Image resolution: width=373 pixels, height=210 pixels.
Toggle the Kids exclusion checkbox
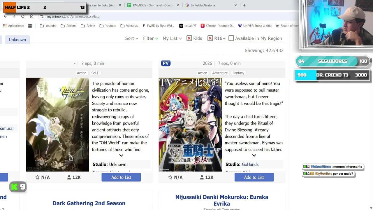pyautogui.click(x=189, y=38)
